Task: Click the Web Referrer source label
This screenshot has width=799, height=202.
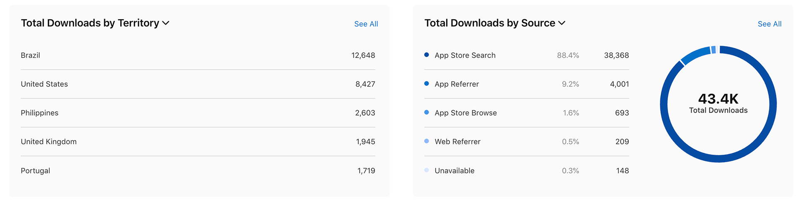Action: pyautogui.click(x=457, y=142)
